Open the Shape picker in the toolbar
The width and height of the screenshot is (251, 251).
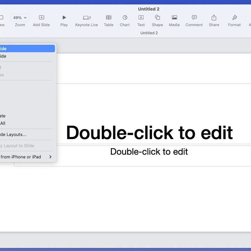point(157,17)
